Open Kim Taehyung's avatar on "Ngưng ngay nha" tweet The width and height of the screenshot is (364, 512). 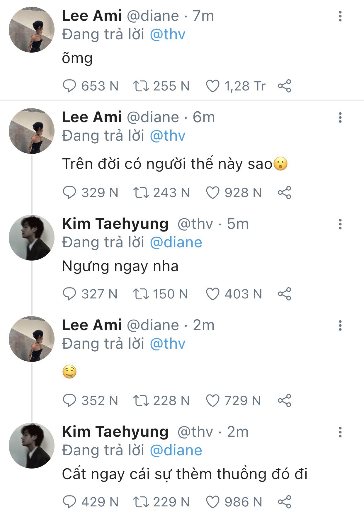(32, 238)
